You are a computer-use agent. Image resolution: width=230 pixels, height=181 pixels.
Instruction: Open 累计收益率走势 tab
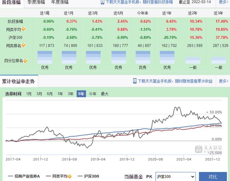tap(18, 81)
